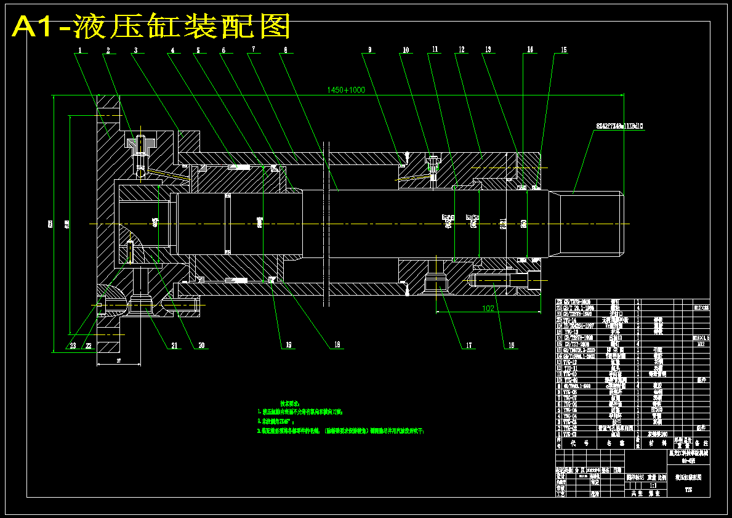The width and height of the screenshot is (732, 518).
Task: Select the overall length dimension '1450+1000'
Action: (x=346, y=90)
